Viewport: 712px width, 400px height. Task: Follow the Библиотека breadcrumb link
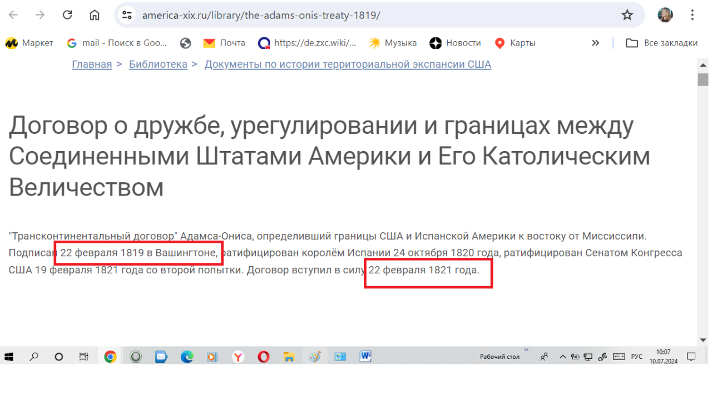158,64
